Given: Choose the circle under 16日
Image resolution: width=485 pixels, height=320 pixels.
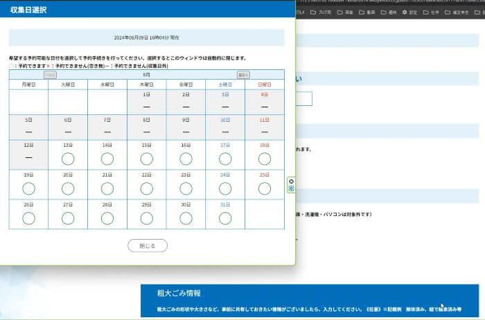Looking at the screenshot, I should (186, 159).
